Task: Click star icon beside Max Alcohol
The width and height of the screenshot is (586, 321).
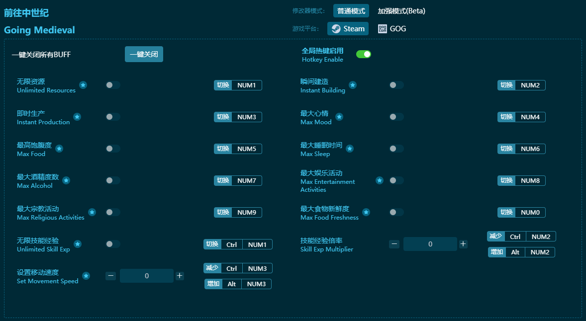Action: tap(66, 180)
